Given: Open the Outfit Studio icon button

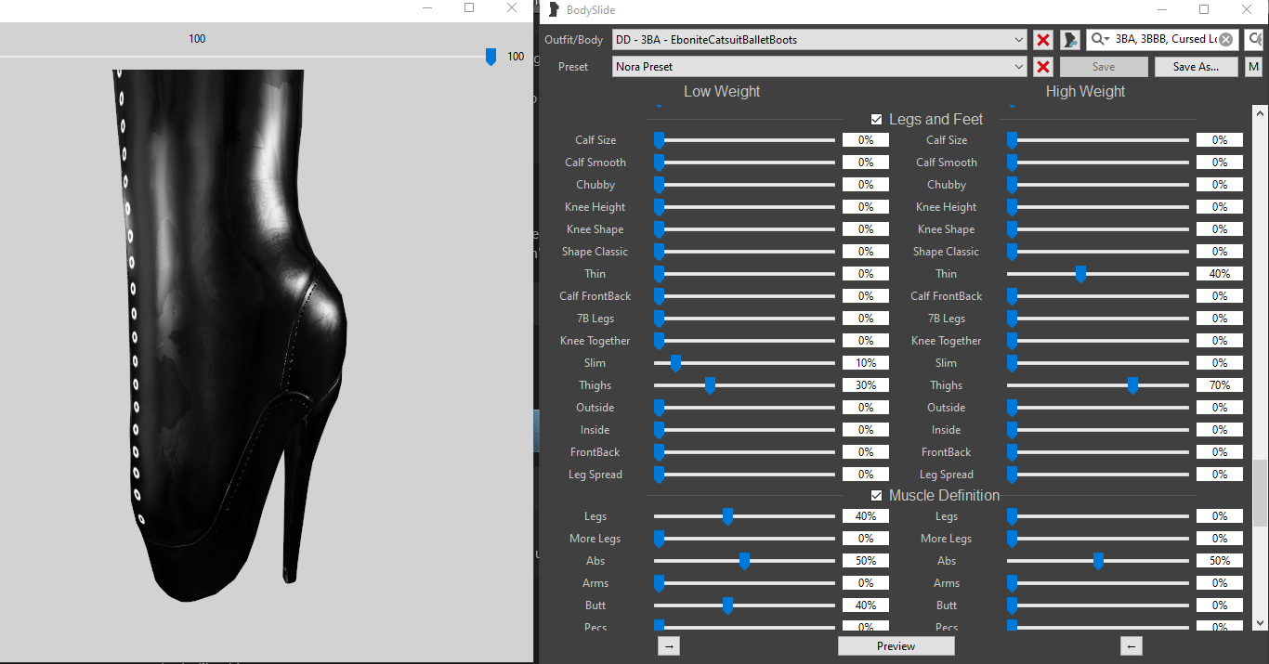Looking at the screenshot, I should [1070, 40].
